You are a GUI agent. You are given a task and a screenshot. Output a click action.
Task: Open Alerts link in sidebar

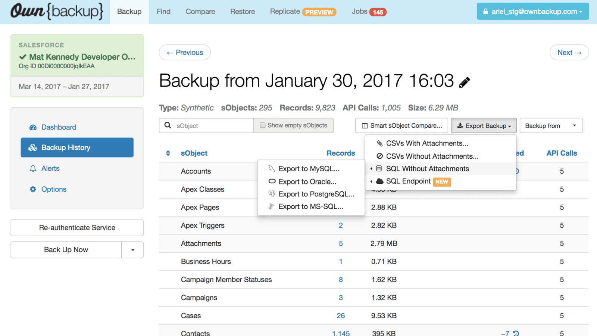pos(50,168)
